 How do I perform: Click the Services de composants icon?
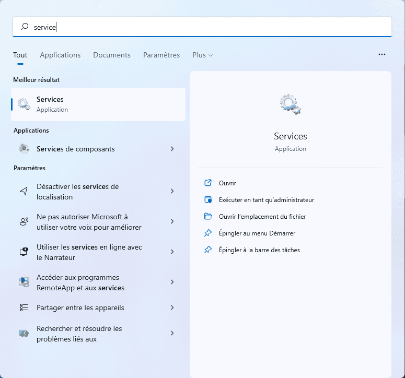point(24,149)
